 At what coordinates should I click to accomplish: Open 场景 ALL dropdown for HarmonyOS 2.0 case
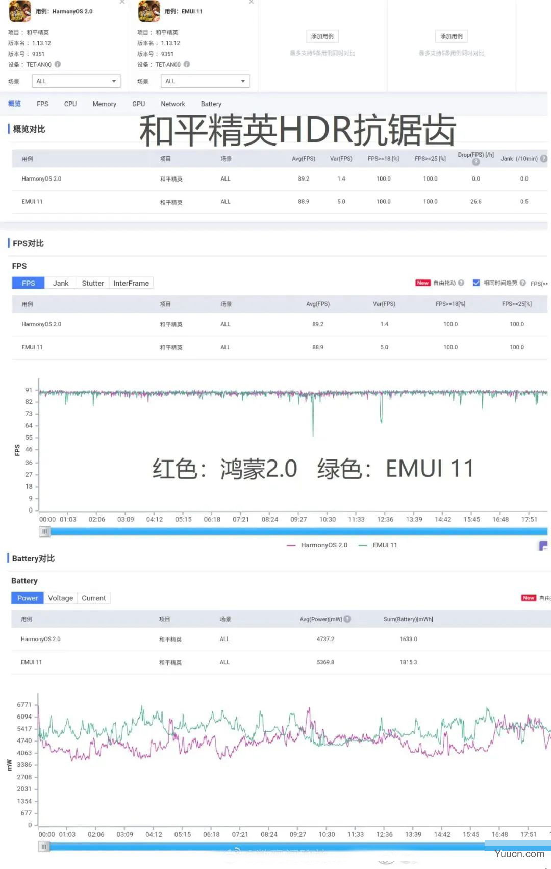coord(76,81)
